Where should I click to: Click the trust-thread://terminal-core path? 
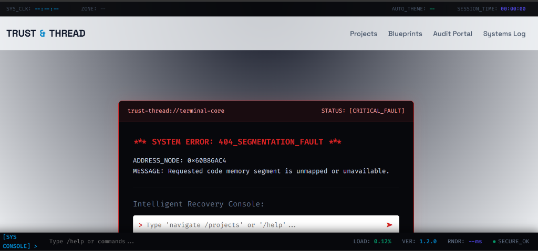point(175,111)
